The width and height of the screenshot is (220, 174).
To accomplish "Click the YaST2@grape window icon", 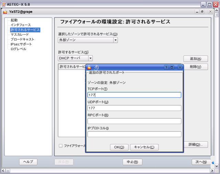I will [x=5, y=12].
